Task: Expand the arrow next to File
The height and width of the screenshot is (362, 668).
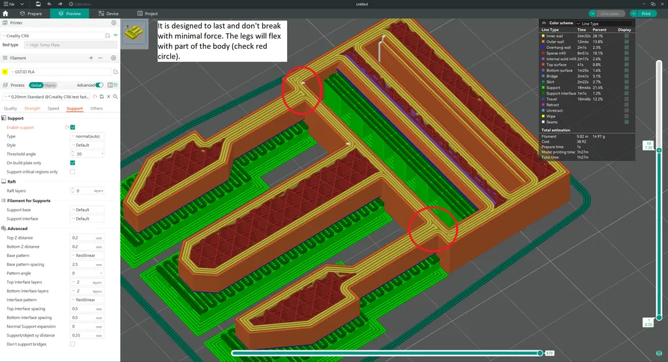Action: tap(22, 4)
